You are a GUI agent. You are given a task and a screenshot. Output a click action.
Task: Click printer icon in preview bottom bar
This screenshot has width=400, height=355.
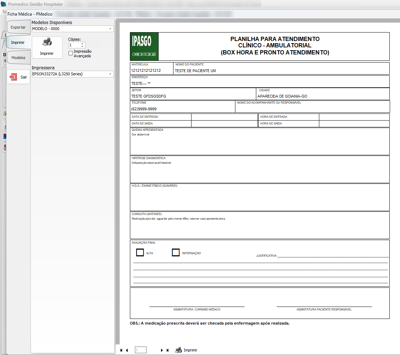[x=178, y=350]
